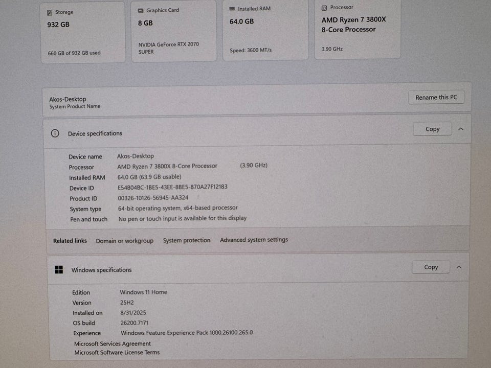This screenshot has width=491, height=368.
Task: Copy the Device specifications
Action: [x=433, y=129]
